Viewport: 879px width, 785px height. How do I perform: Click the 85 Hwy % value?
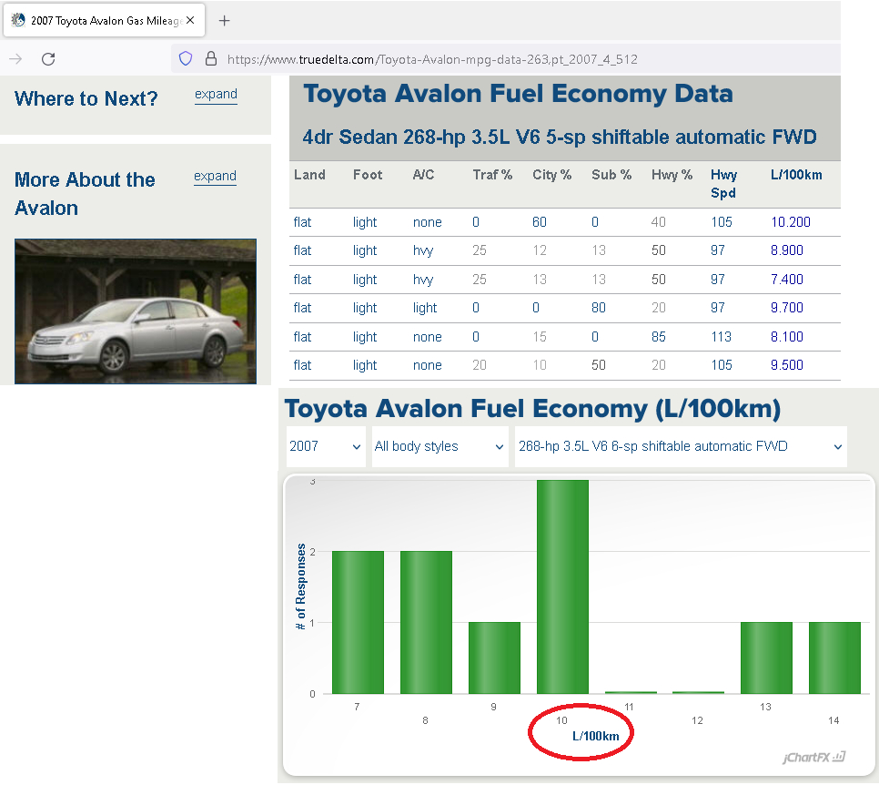659,337
